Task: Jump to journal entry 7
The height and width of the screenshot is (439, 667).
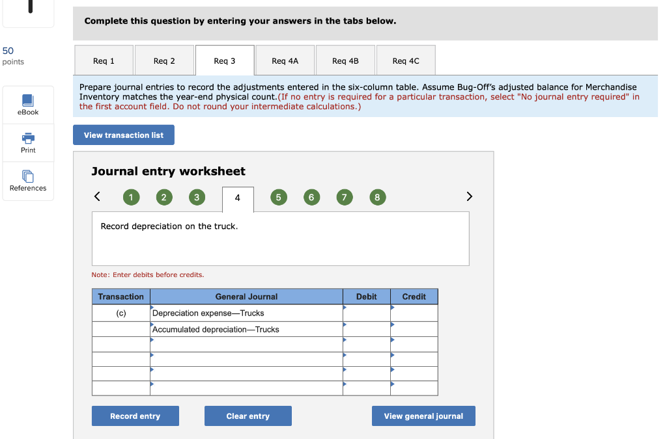Action: (x=344, y=197)
